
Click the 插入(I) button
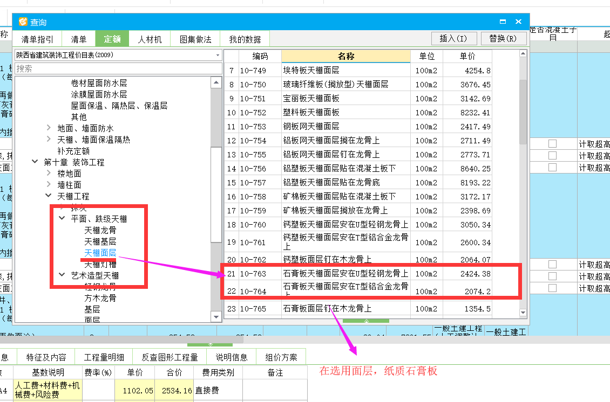[453, 38]
